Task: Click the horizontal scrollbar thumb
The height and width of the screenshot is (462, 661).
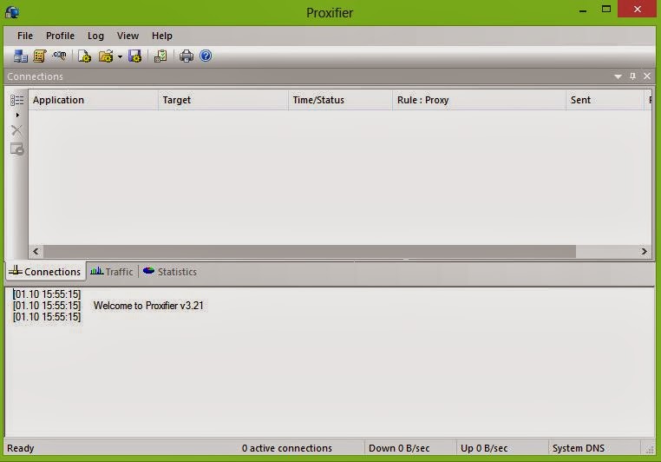Action: 310,252
